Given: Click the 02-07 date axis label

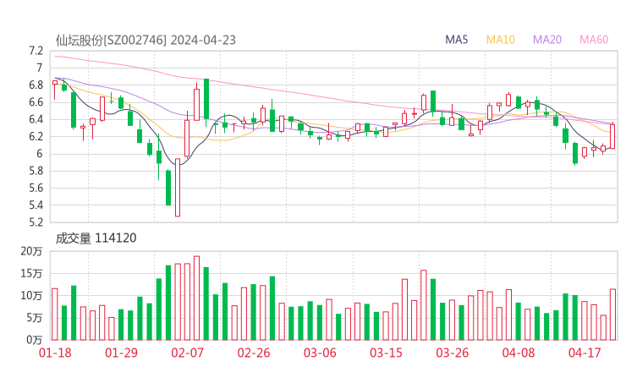Looking at the screenshot, I should (x=187, y=353).
